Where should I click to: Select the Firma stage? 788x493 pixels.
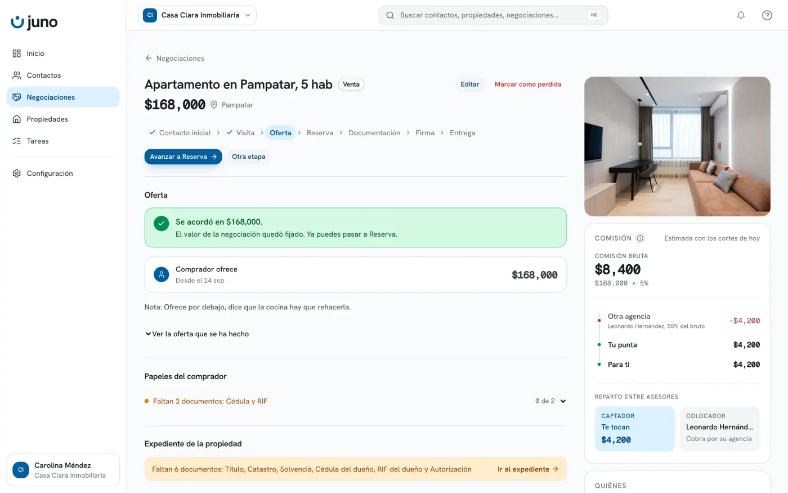click(425, 133)
